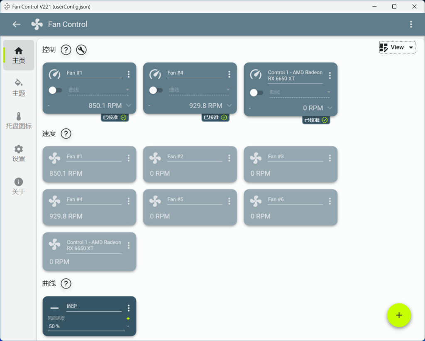
Task: Click the back arrow in the header
Action: 17,24
